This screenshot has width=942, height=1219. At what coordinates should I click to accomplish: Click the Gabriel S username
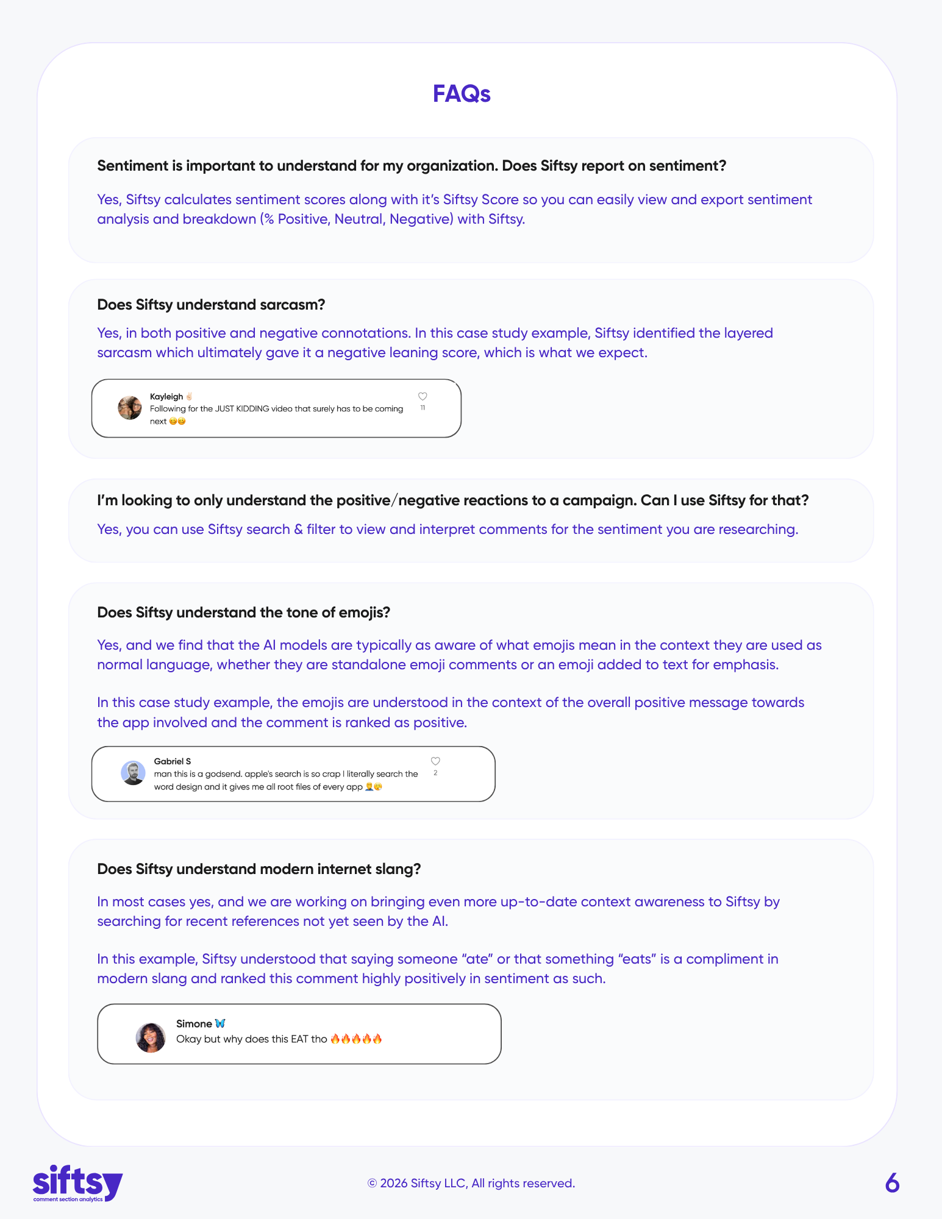tap(173, 761)
